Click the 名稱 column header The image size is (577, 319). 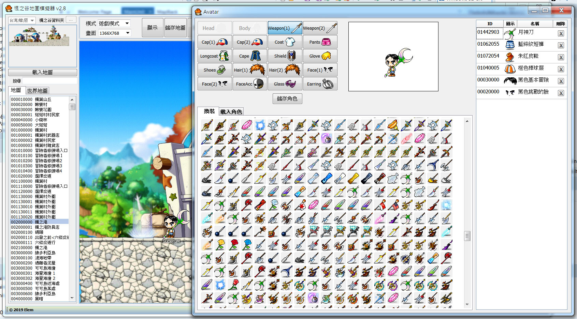click(535, 24)
